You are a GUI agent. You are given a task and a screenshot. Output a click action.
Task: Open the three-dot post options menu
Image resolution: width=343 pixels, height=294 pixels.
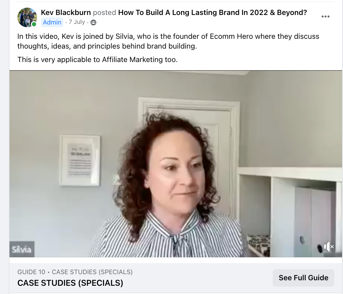point(326,17)
